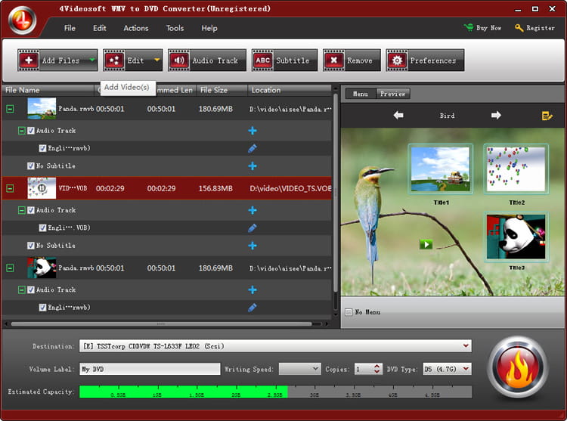Uncheck Audio Track under first Panda.rmvb

31,131
